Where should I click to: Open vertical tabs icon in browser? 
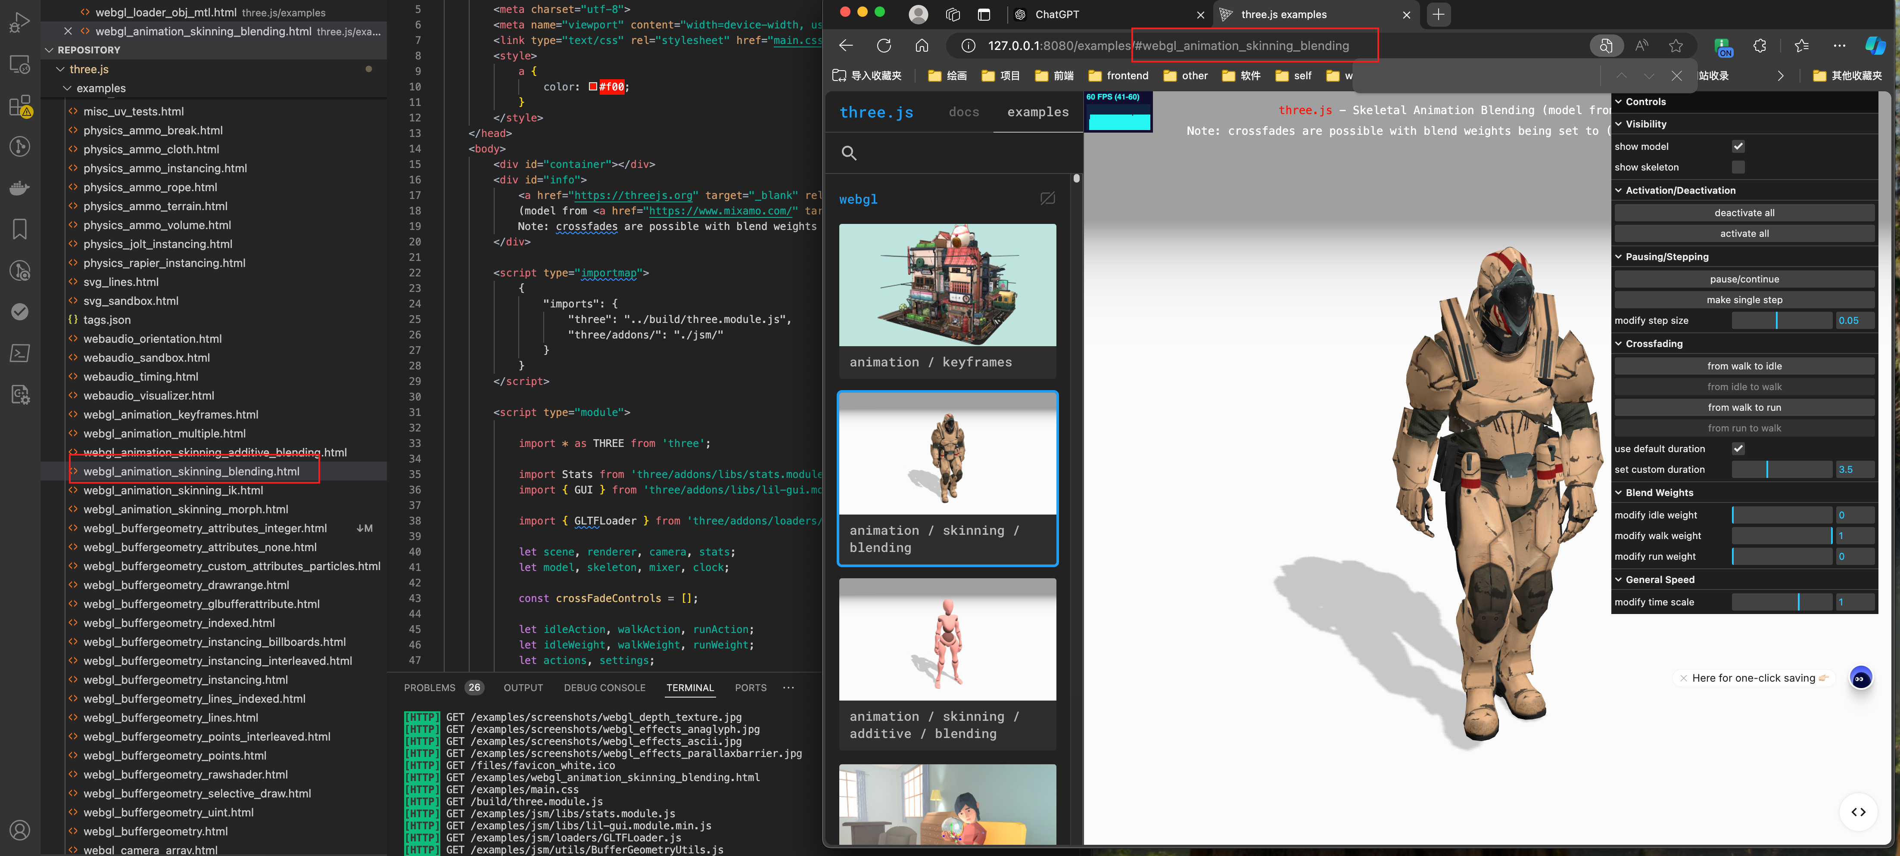pos(984,14)
